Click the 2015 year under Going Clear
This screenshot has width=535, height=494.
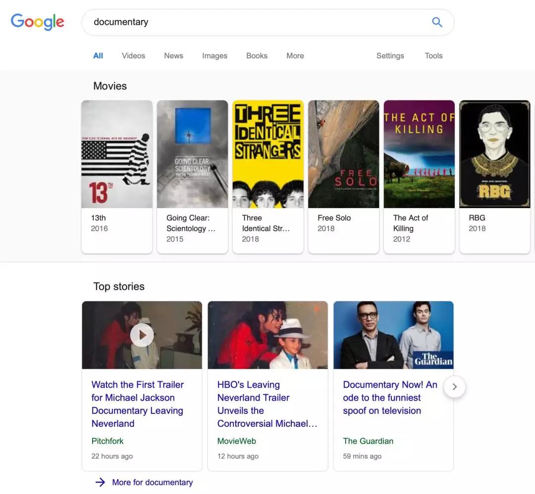pyautogui.click(x=175, y=239)
